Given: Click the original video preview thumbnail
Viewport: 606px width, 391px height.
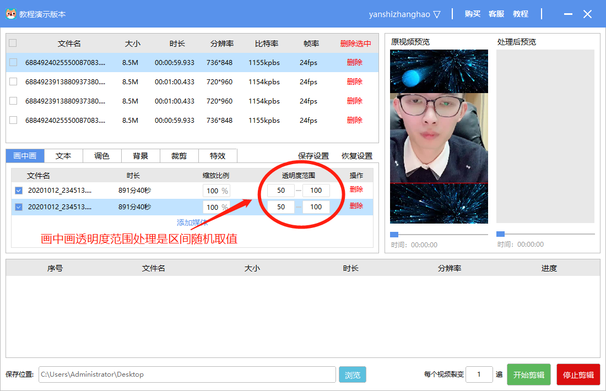Looking at the screenshot, I should (x=439, y=137).
